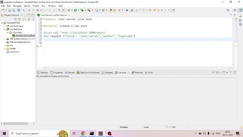This screenshot has height=137, width=243.
Task: Maximize the editor area
Action: (x=235, y=15)
